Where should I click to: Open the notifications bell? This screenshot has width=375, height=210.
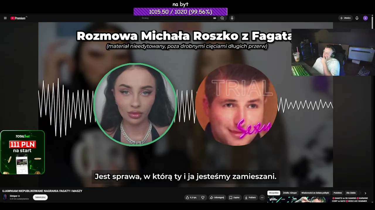click(357, 18)
